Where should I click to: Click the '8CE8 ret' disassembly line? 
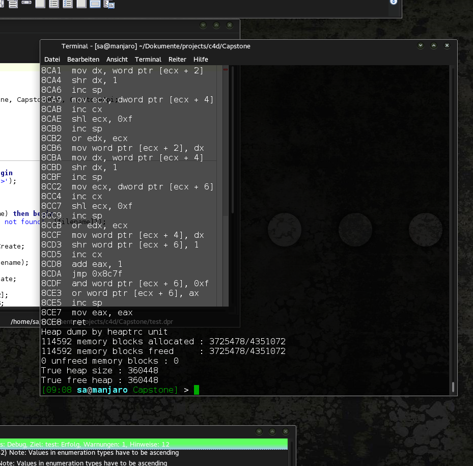point(64,322)
